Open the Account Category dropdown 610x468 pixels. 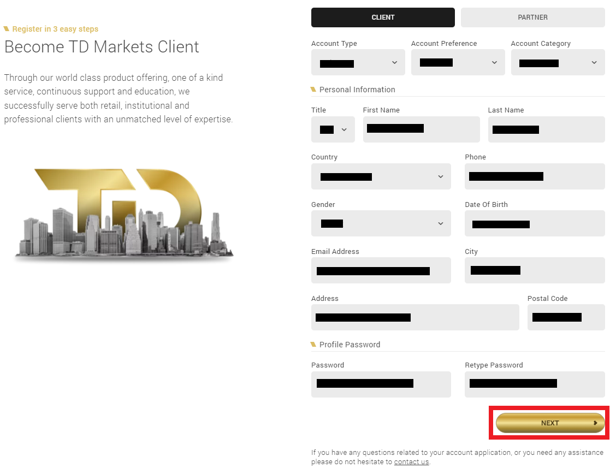558,62
